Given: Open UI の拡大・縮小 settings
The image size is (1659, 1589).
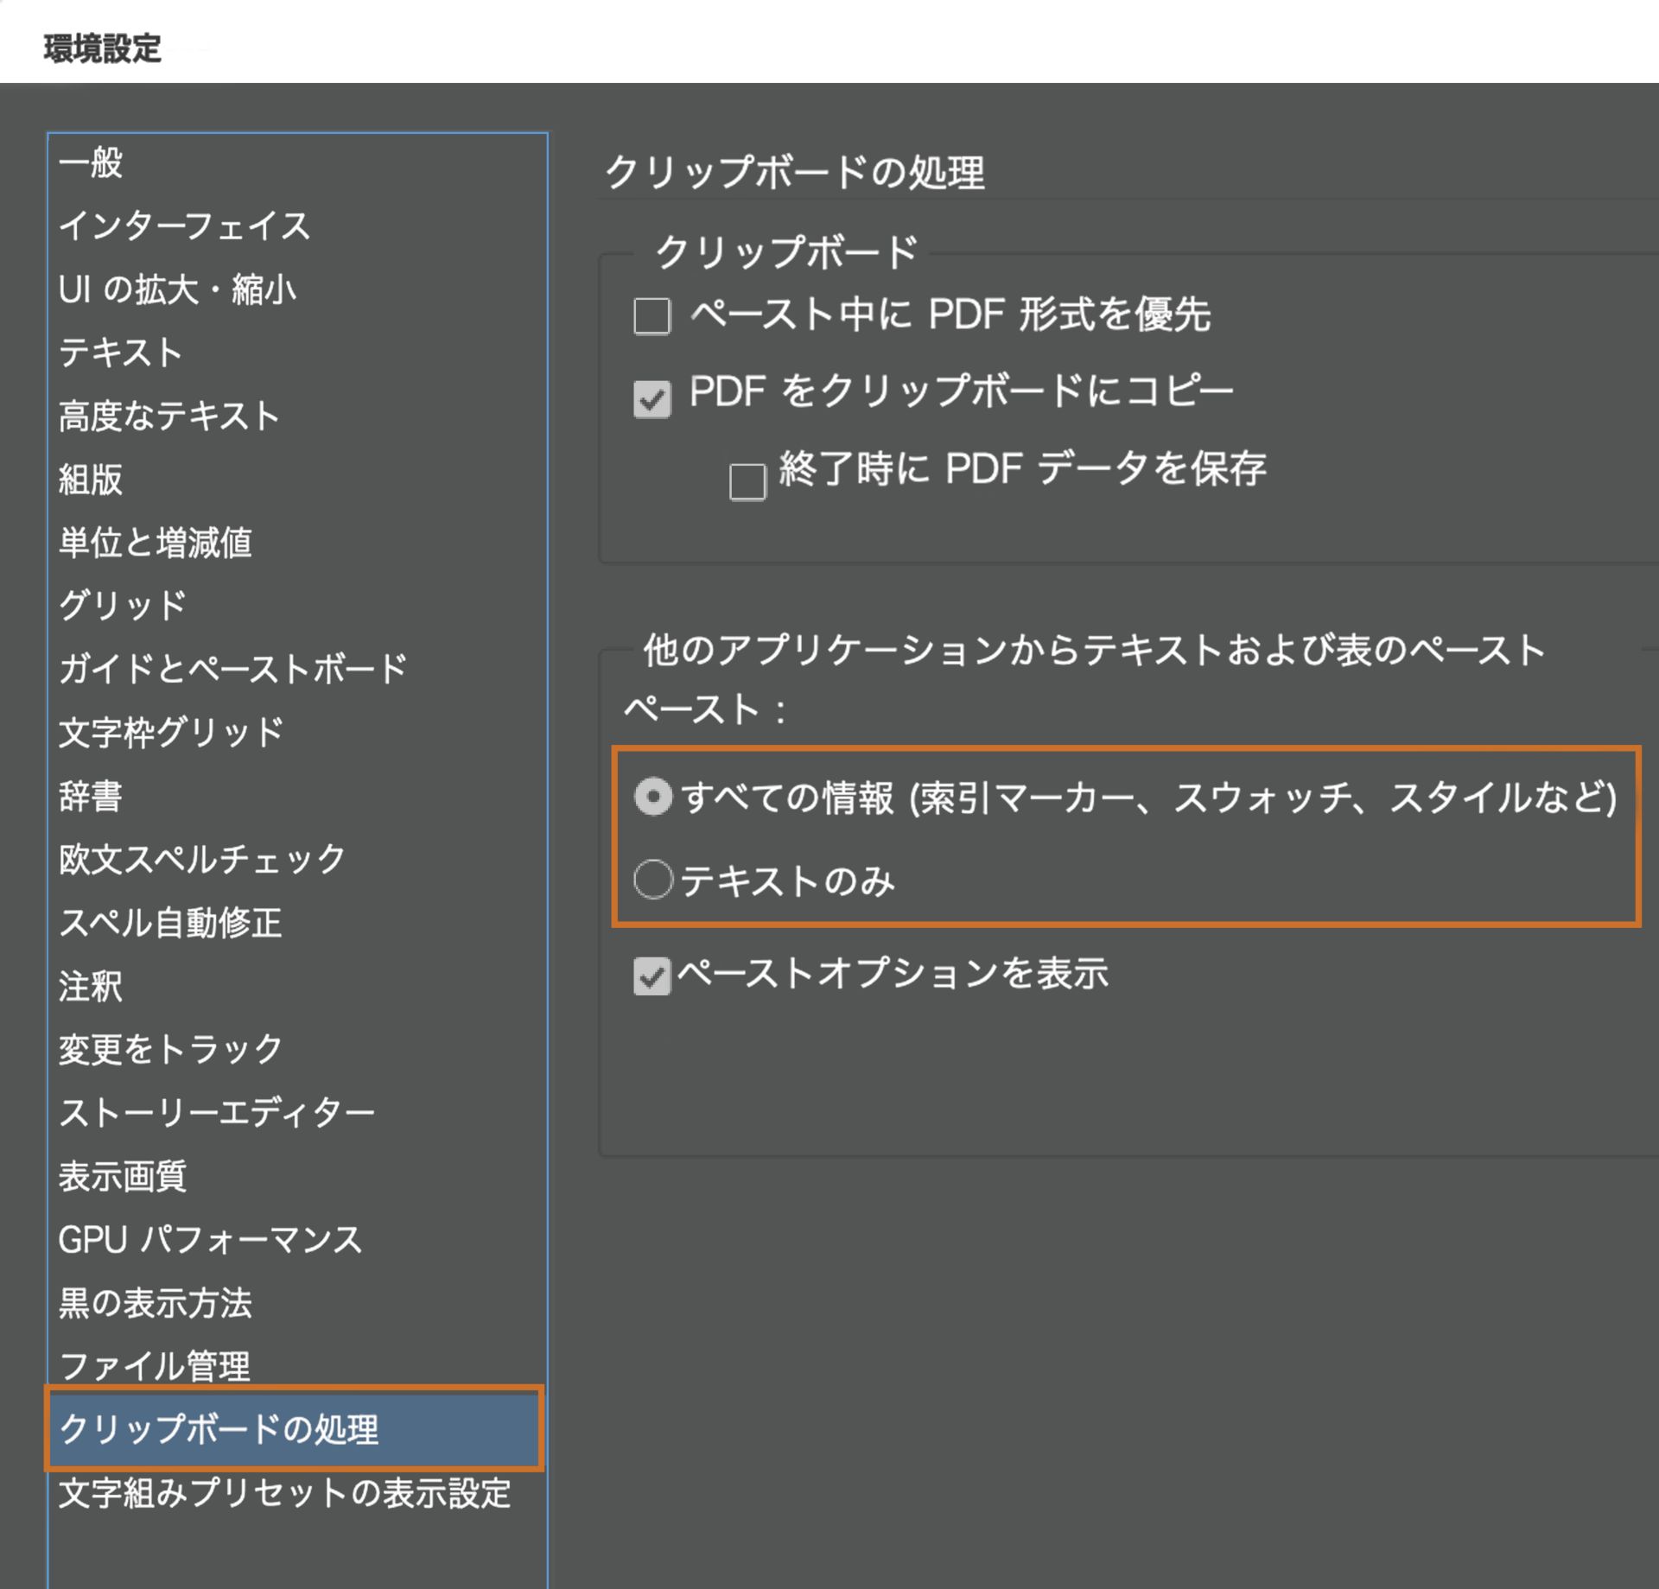Looking at the screenshot, I should 177,289.
